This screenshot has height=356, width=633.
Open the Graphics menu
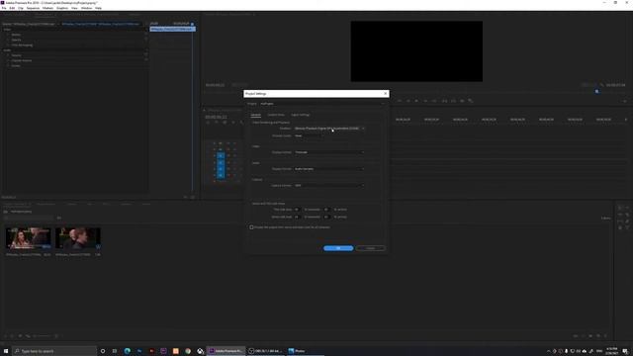(x=62, y=8)
